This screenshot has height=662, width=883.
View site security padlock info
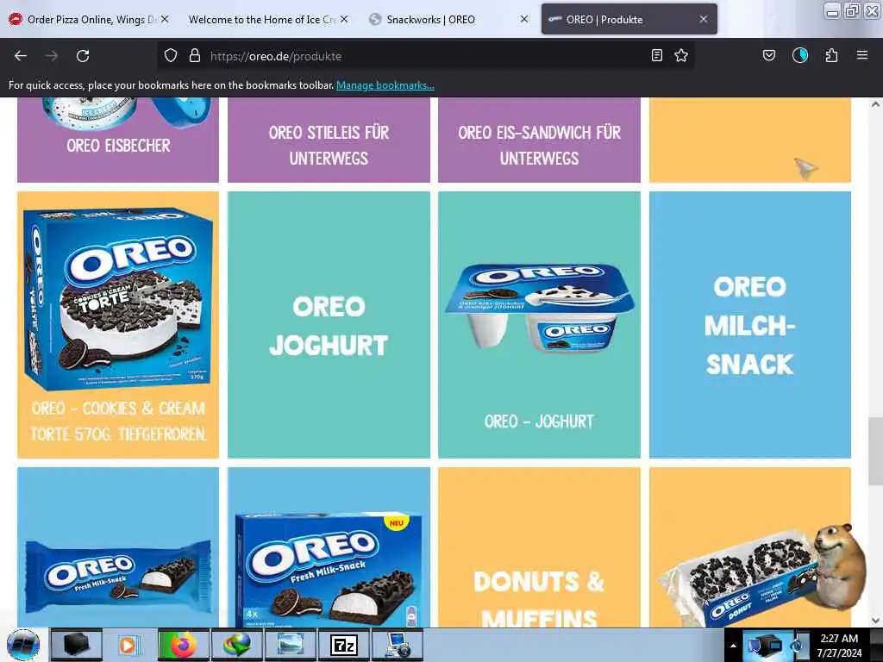pos(195,55)
